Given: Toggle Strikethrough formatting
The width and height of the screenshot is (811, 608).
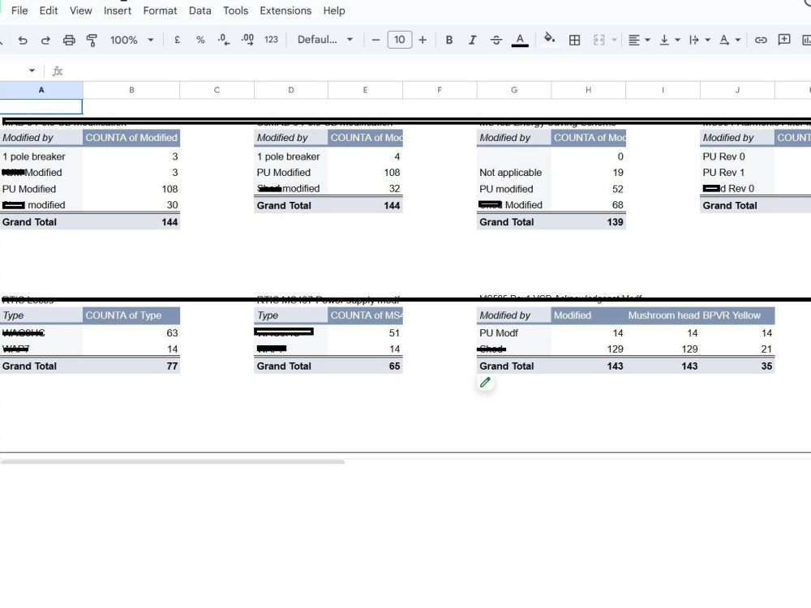Looking at the screenshot, I should [x=496, y=40].
